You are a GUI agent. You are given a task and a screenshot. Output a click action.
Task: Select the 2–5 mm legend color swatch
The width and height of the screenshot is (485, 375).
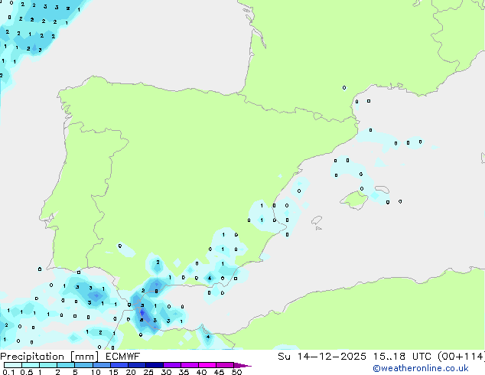[66, 365]
